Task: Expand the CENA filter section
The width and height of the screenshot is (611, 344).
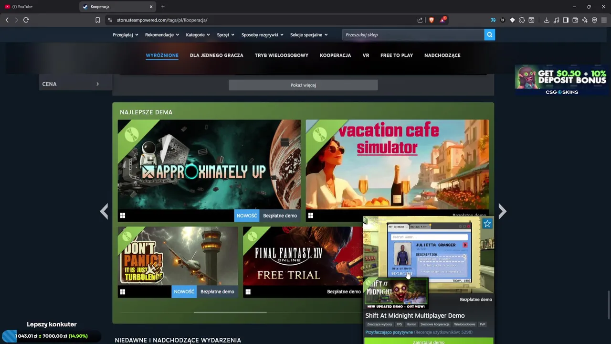Action: (75, 84)
